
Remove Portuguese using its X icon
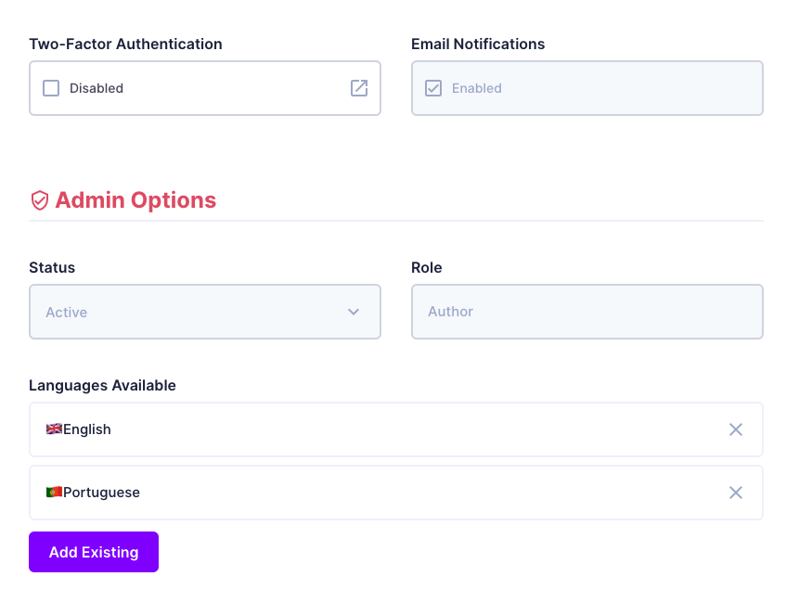click(736, 492)
